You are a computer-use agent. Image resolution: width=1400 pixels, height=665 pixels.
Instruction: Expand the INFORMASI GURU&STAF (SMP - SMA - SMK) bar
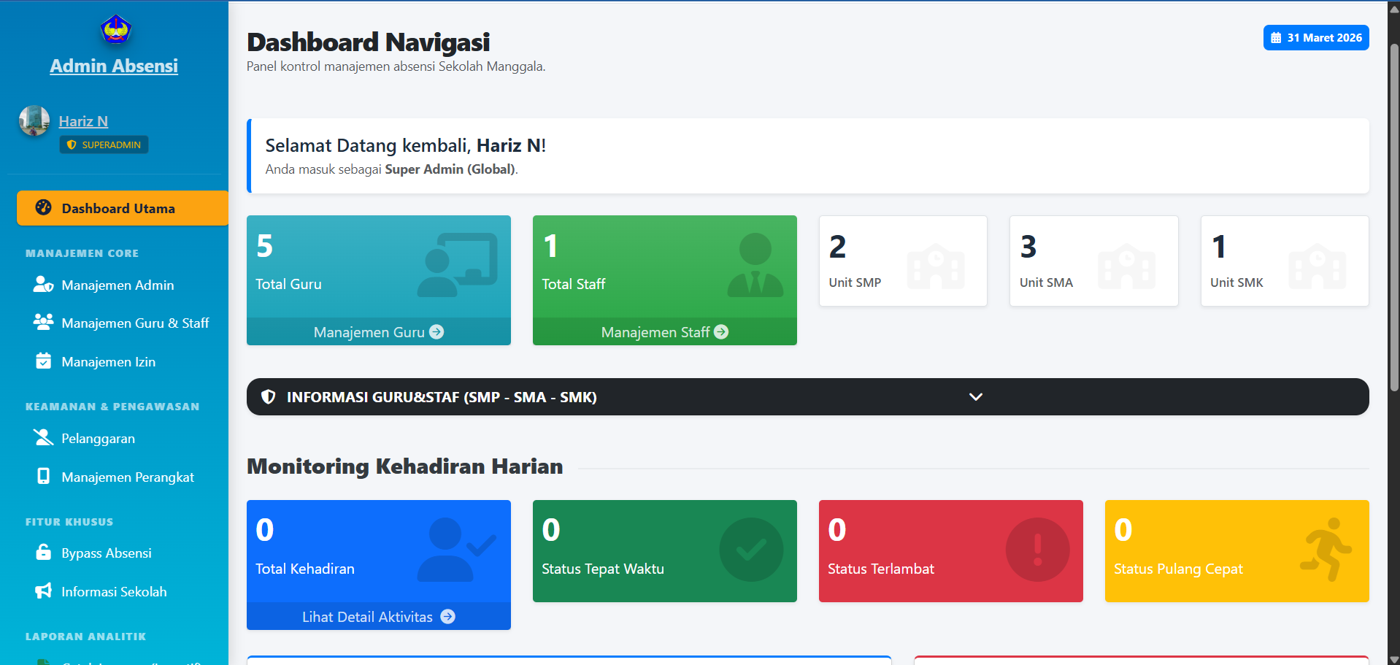click(x=584, y=397)
